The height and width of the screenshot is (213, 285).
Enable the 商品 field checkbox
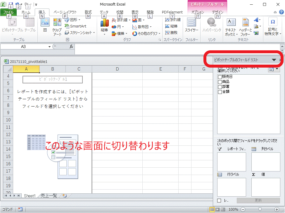coord(220,82)
